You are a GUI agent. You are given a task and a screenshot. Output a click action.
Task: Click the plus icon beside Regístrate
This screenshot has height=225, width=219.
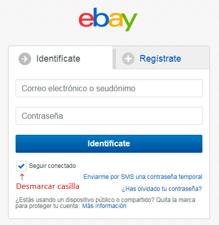[x=128, y=59]
